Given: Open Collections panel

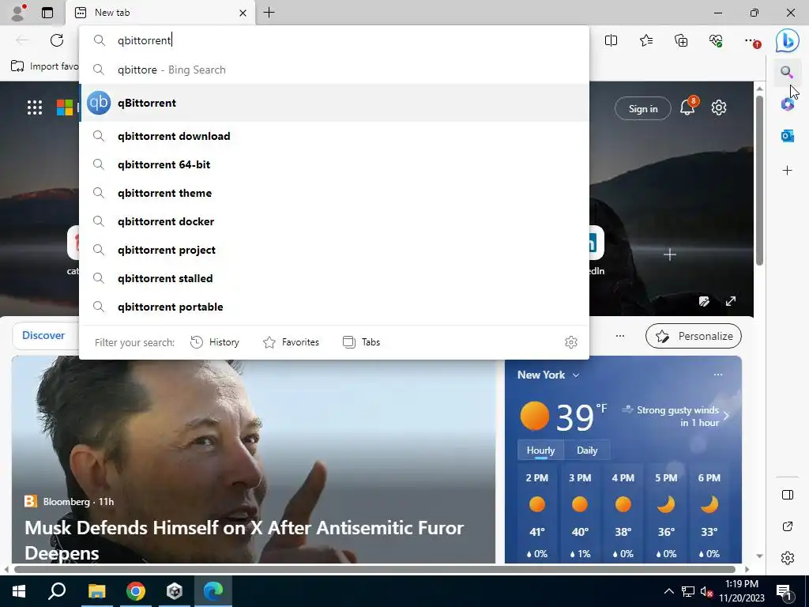Looking at the screenshot, I should (681, 40).
